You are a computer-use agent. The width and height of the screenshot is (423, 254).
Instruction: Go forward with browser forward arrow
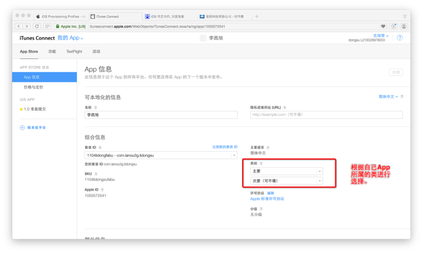click(27, 26)
